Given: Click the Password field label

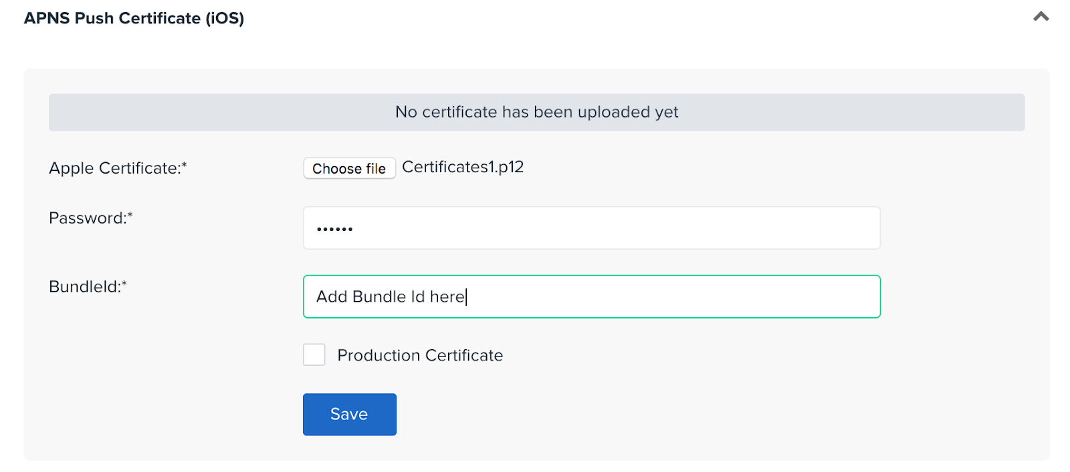Looking at the screenshot, I should 91,218.
